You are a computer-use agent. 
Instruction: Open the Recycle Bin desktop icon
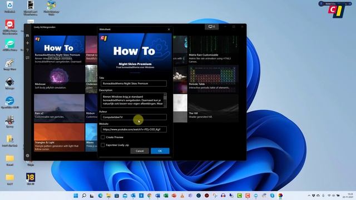tap(10, 7)
